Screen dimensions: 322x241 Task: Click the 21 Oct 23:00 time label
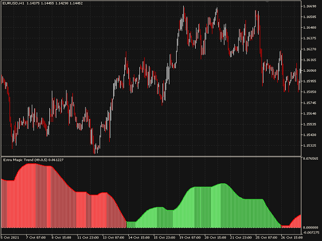point(241,237)
